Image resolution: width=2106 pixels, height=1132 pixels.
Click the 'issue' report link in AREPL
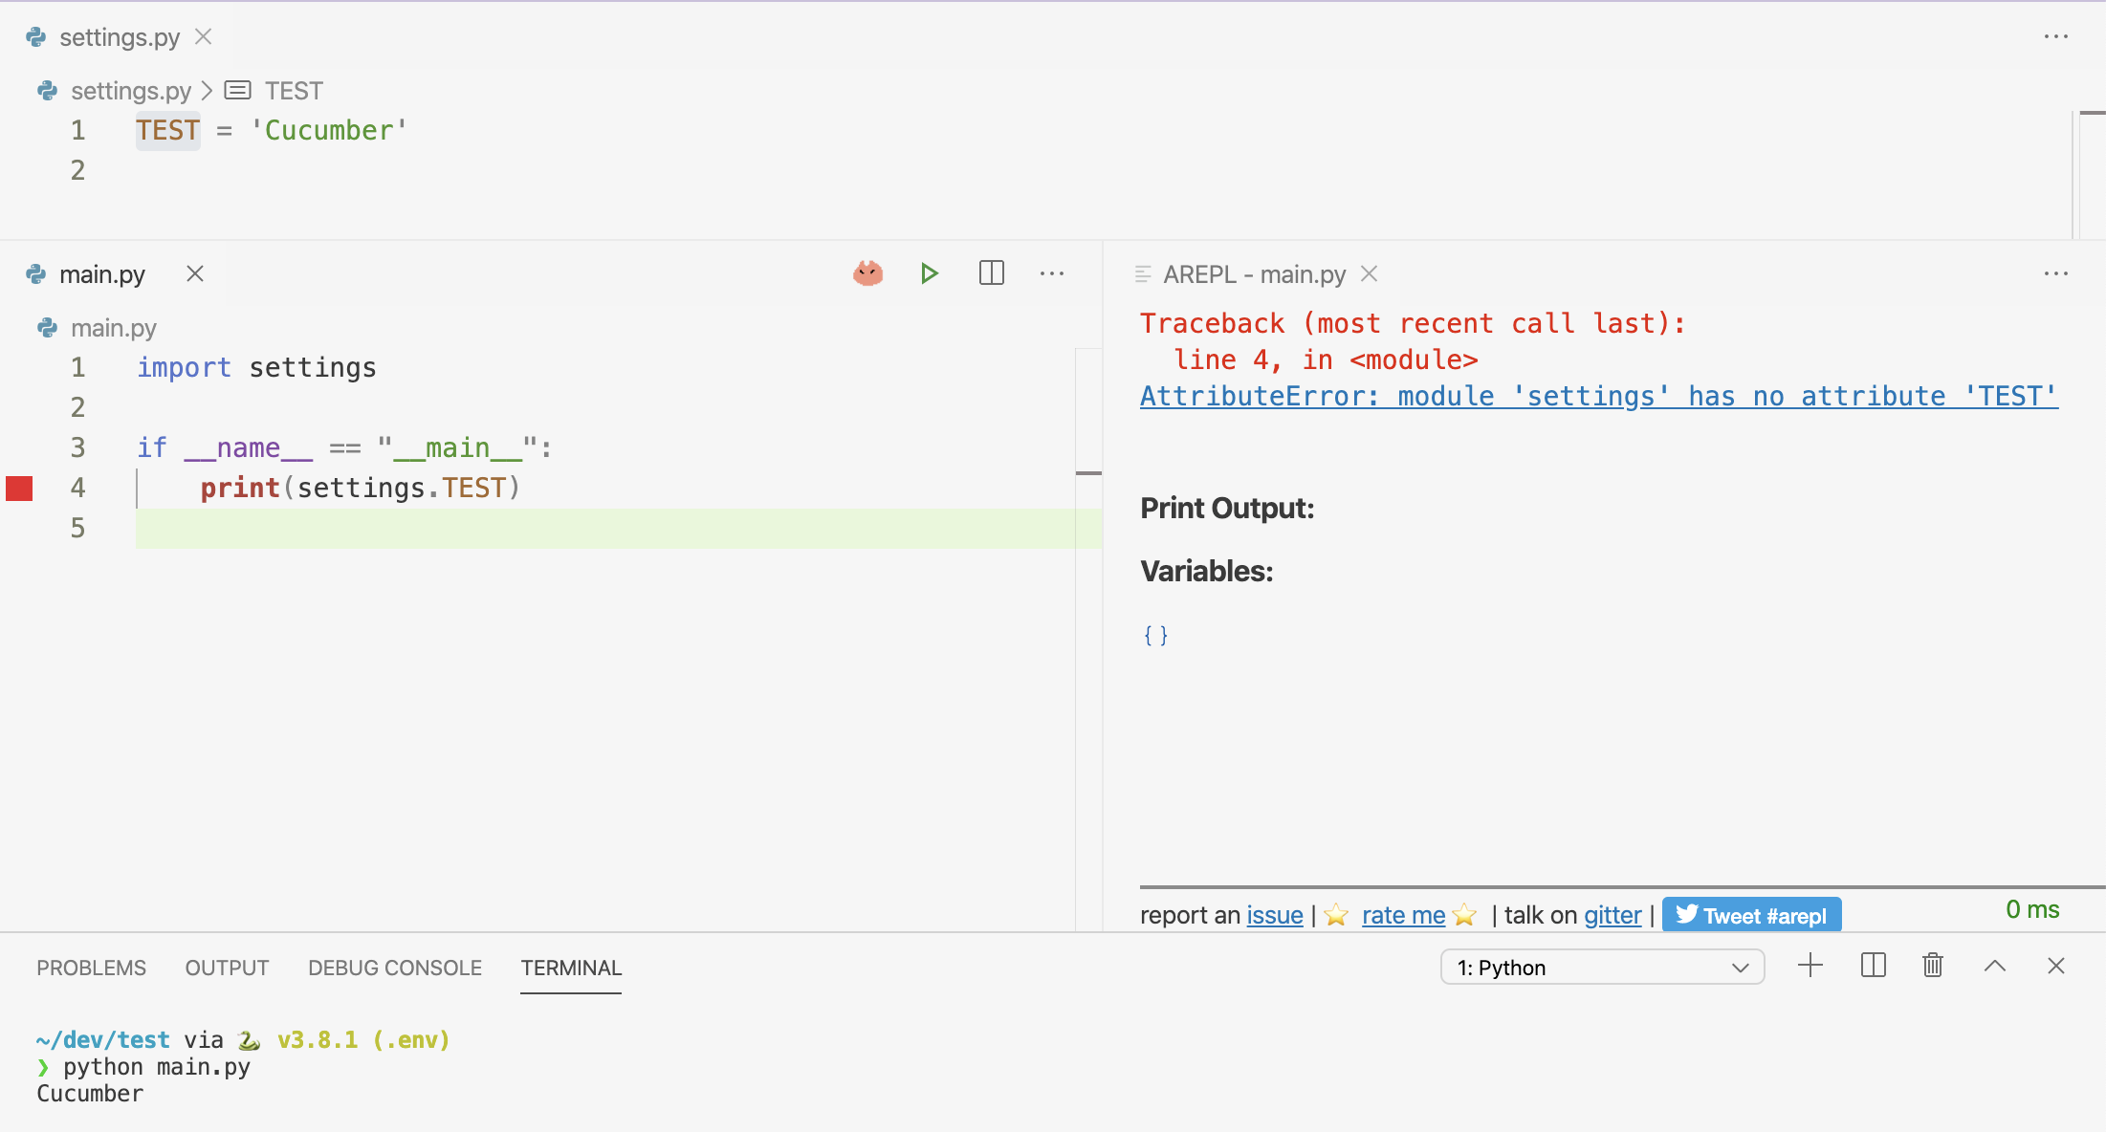(x=1274, y=915)
